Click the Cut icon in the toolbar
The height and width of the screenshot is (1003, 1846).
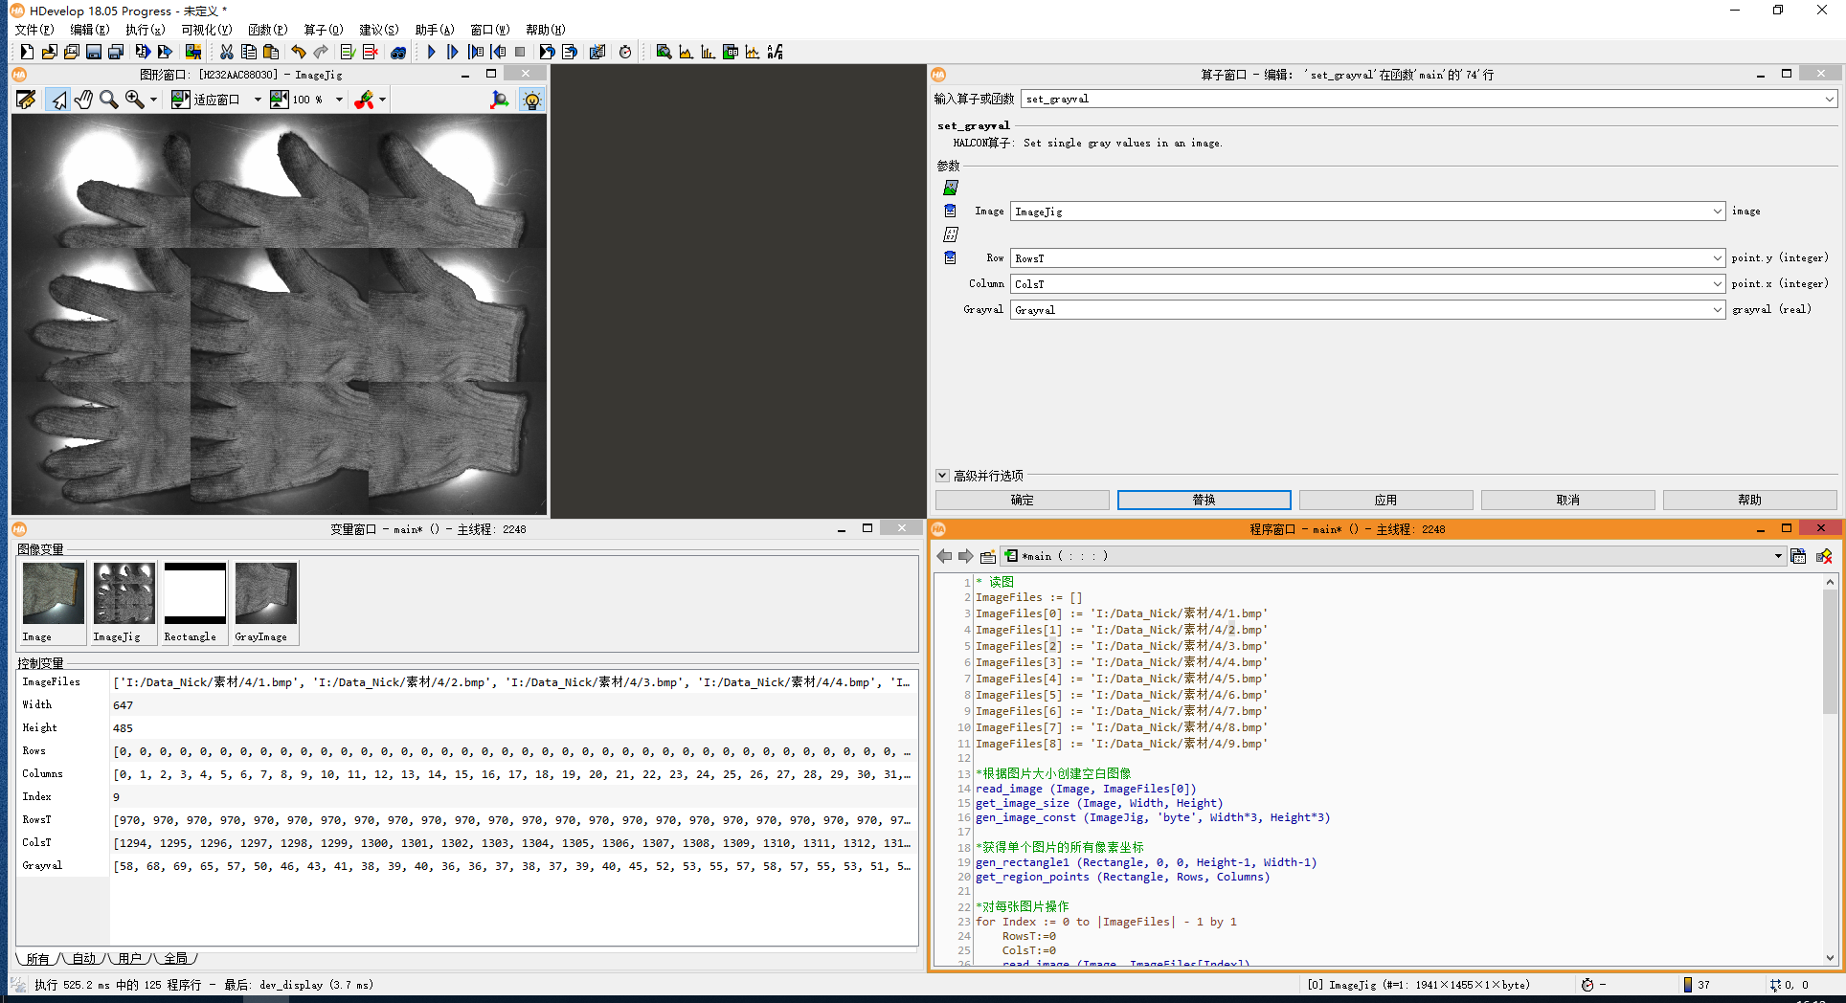coord(226,52)
